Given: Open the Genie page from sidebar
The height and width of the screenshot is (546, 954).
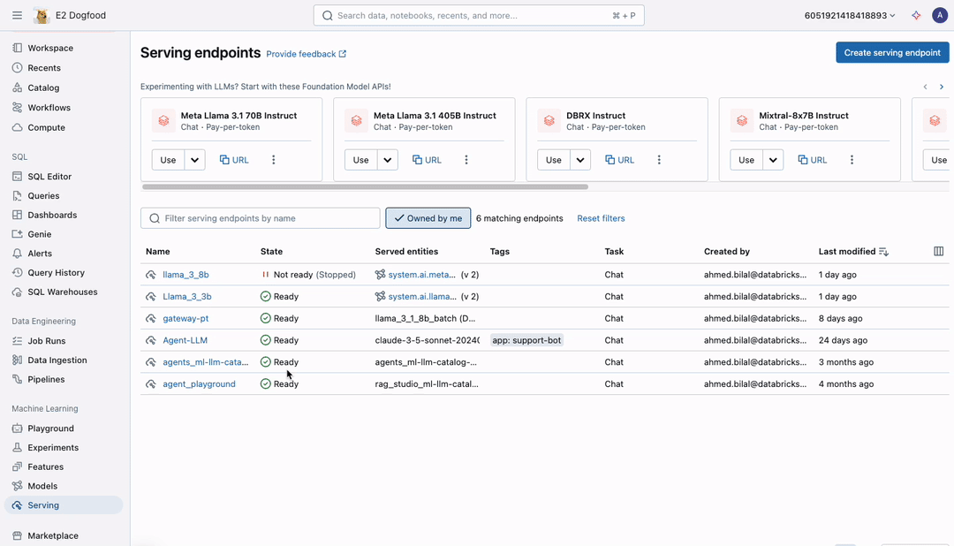Looking at the screenshot, I should point(39,233).
